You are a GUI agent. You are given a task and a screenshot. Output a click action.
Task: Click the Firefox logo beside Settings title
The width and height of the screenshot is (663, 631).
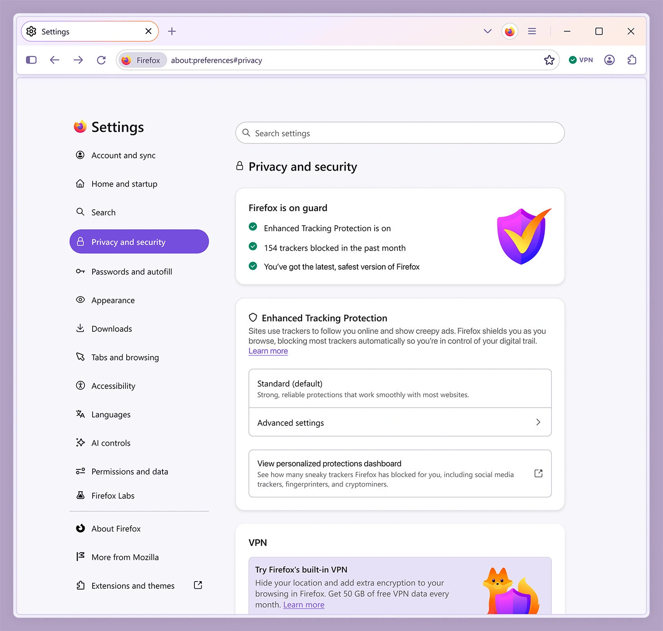(x=80, y=127)
